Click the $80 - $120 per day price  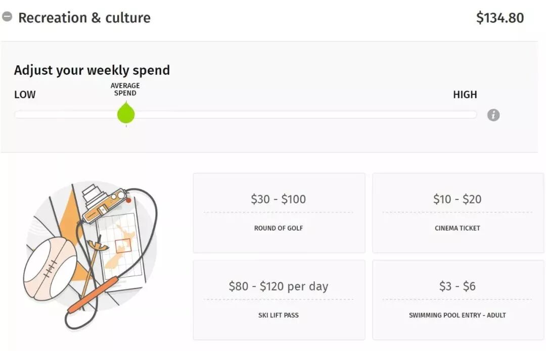click(278, 286)
